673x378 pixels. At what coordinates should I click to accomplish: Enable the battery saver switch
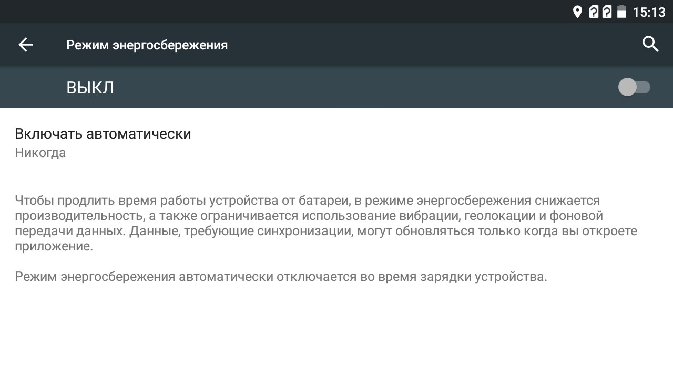[x=634, y=87]
